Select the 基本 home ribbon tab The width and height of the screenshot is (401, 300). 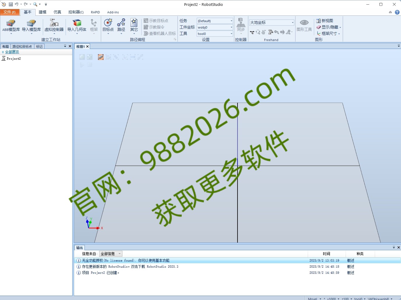tap(28, 12)
